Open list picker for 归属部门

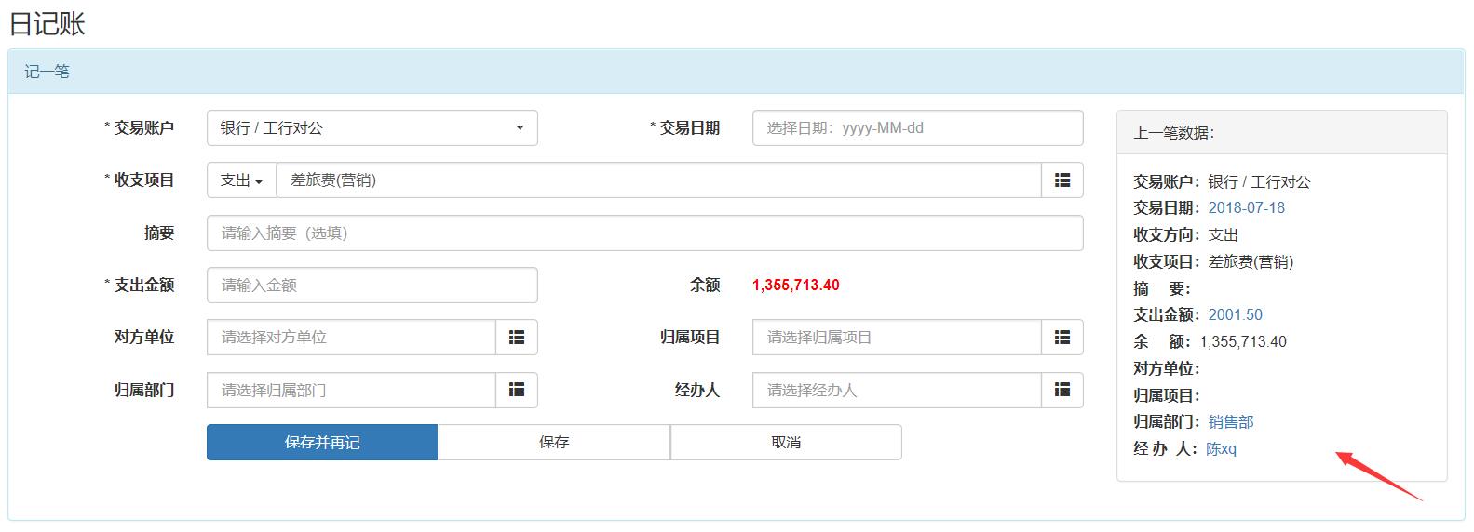(x=517, y=391)
